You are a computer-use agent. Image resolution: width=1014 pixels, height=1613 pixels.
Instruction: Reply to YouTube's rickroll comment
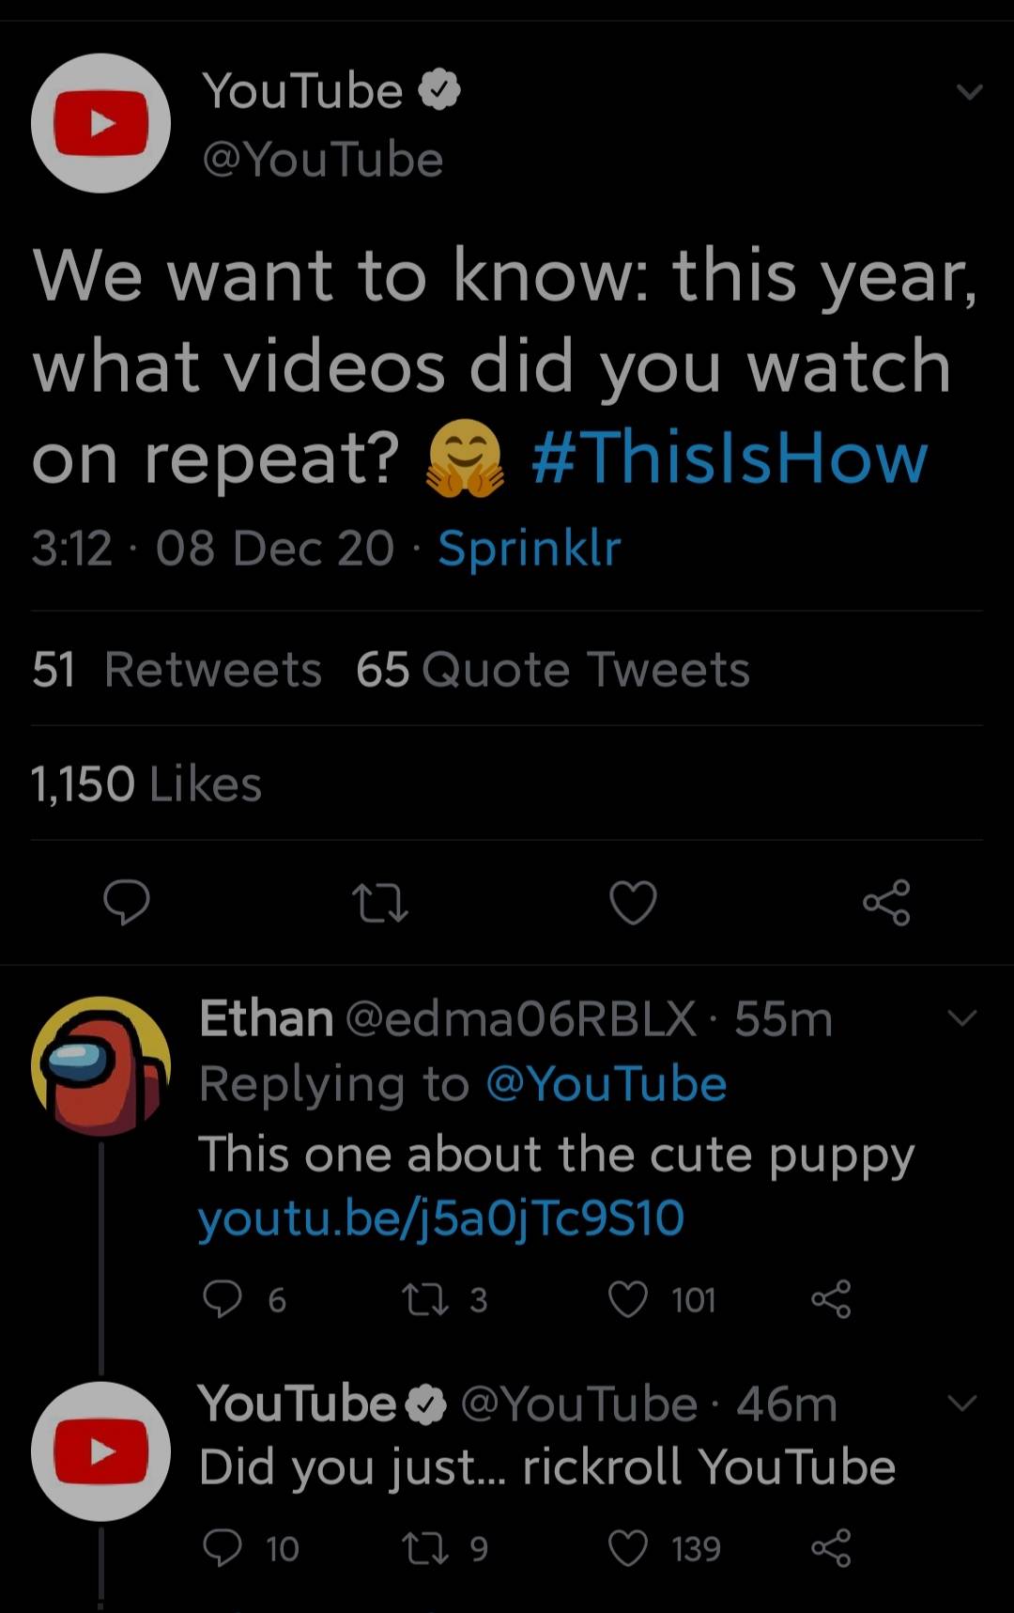(x=225, y=1548)
